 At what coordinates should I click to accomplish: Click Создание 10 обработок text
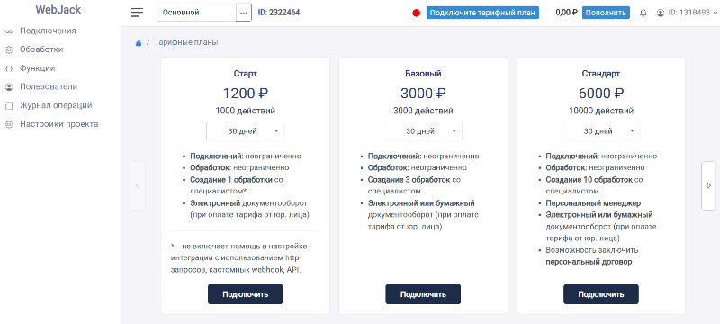(589, 180)
